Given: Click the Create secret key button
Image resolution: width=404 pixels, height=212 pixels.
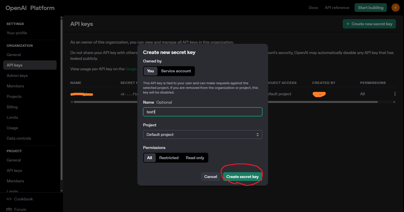Looking at the screenshot, I should click(x=243, y=177).
